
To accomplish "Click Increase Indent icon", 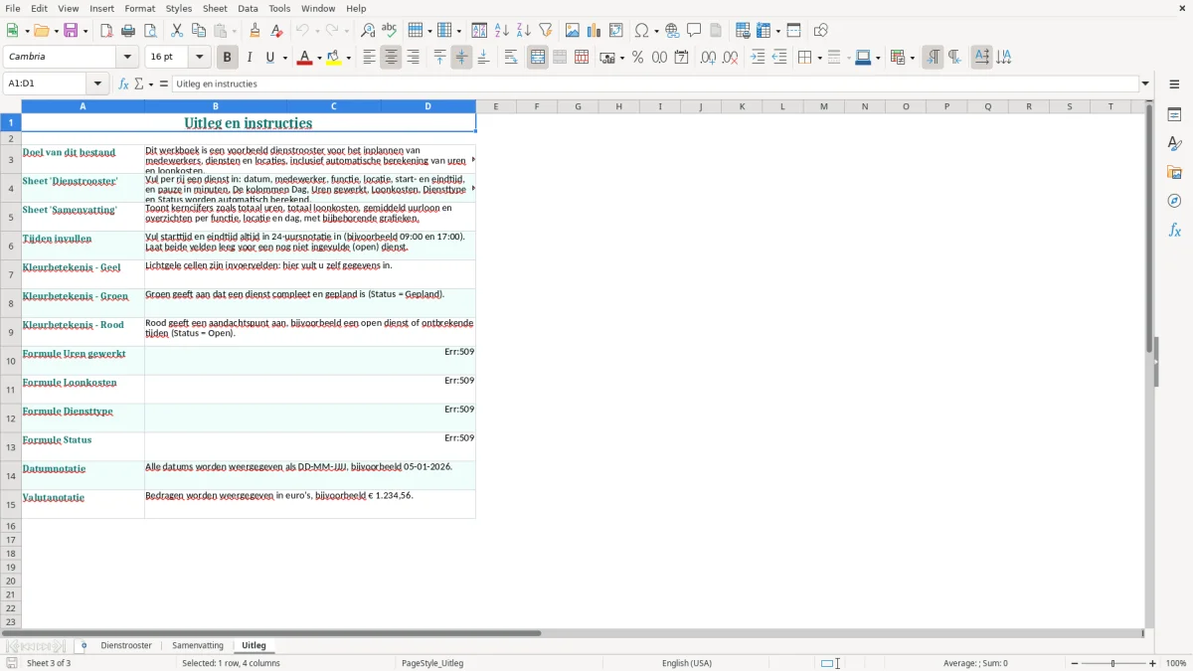I will coord(758,58).
